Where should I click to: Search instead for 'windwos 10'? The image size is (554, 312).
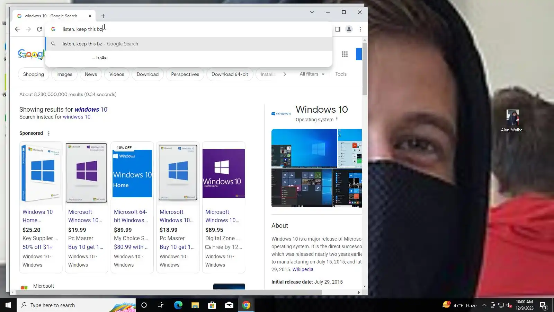(x=77, y=117)
